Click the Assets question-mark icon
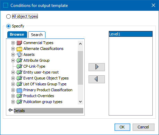This screenshot has width=159, height=135. (x=19, y=54)
